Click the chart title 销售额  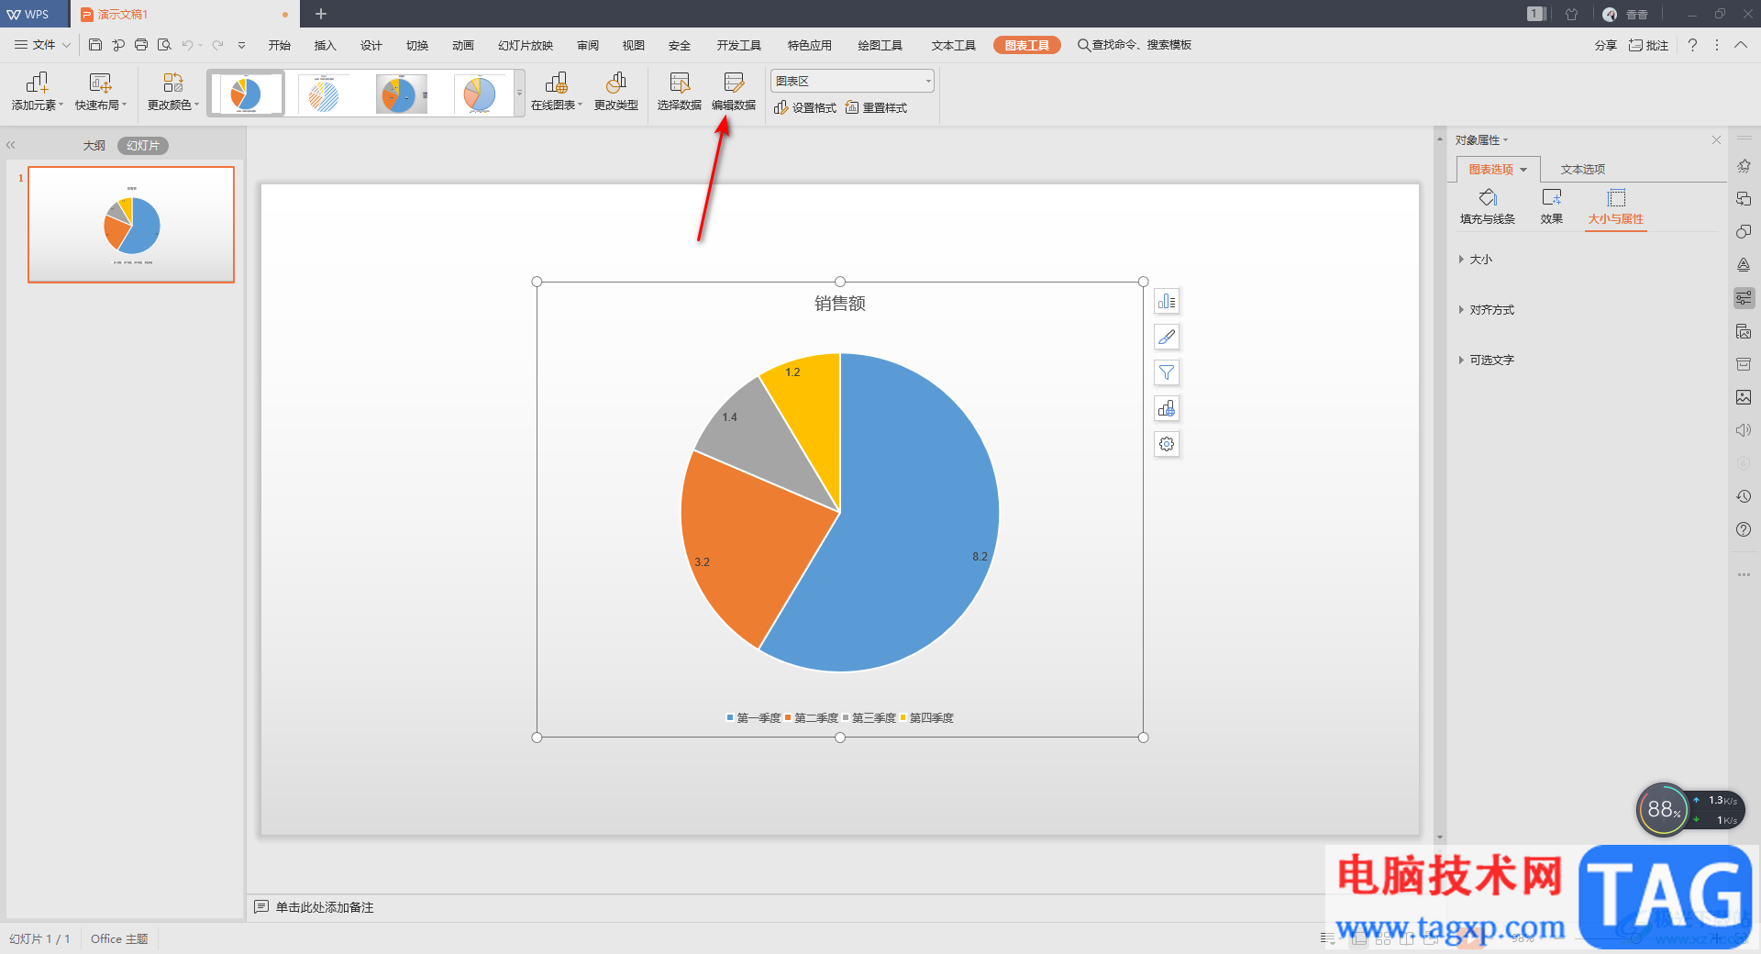(840, 304)
